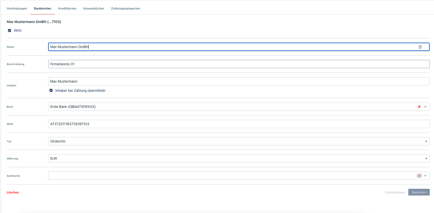This screenshot has height=213, width=434.
Task: Expand the Sachkonto dropdown chevron
Action: (x=425, y=176)
